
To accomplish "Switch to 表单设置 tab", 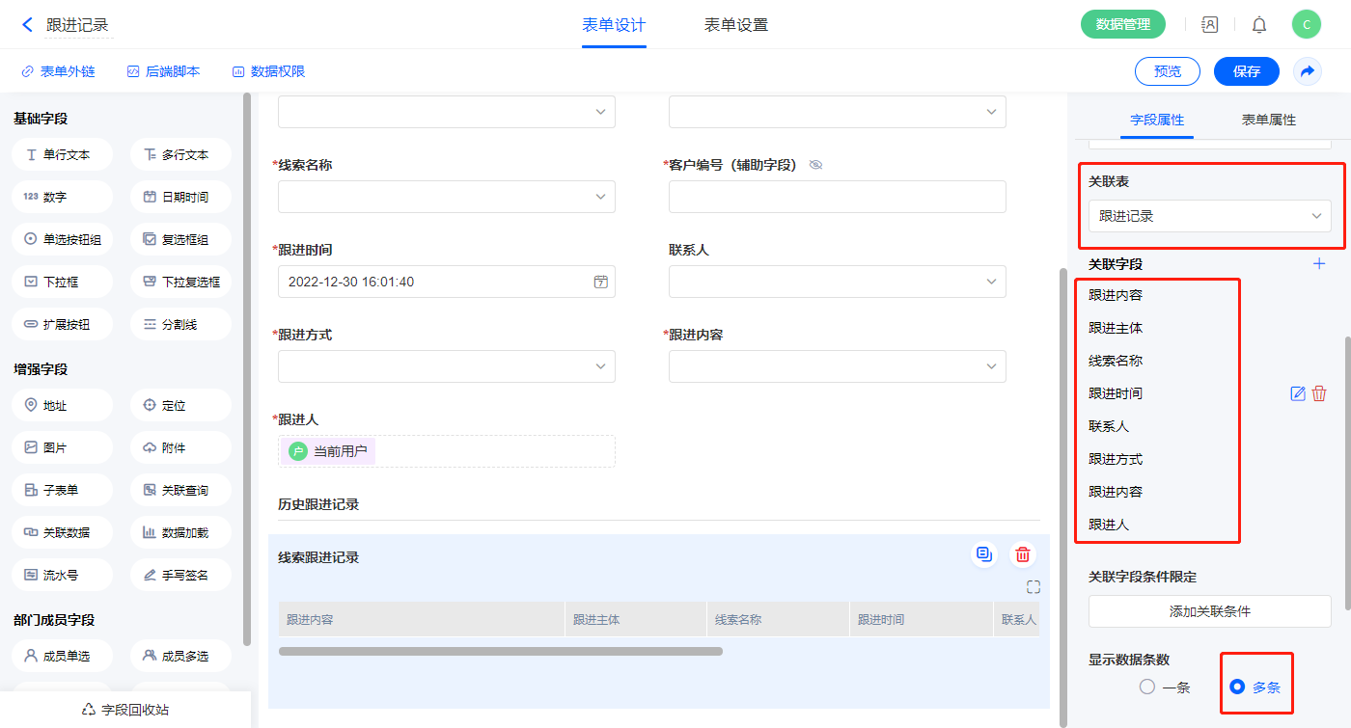I will [x=735, y=25].
